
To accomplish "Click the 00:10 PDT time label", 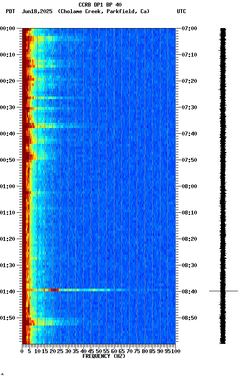I will pos(7,55).
